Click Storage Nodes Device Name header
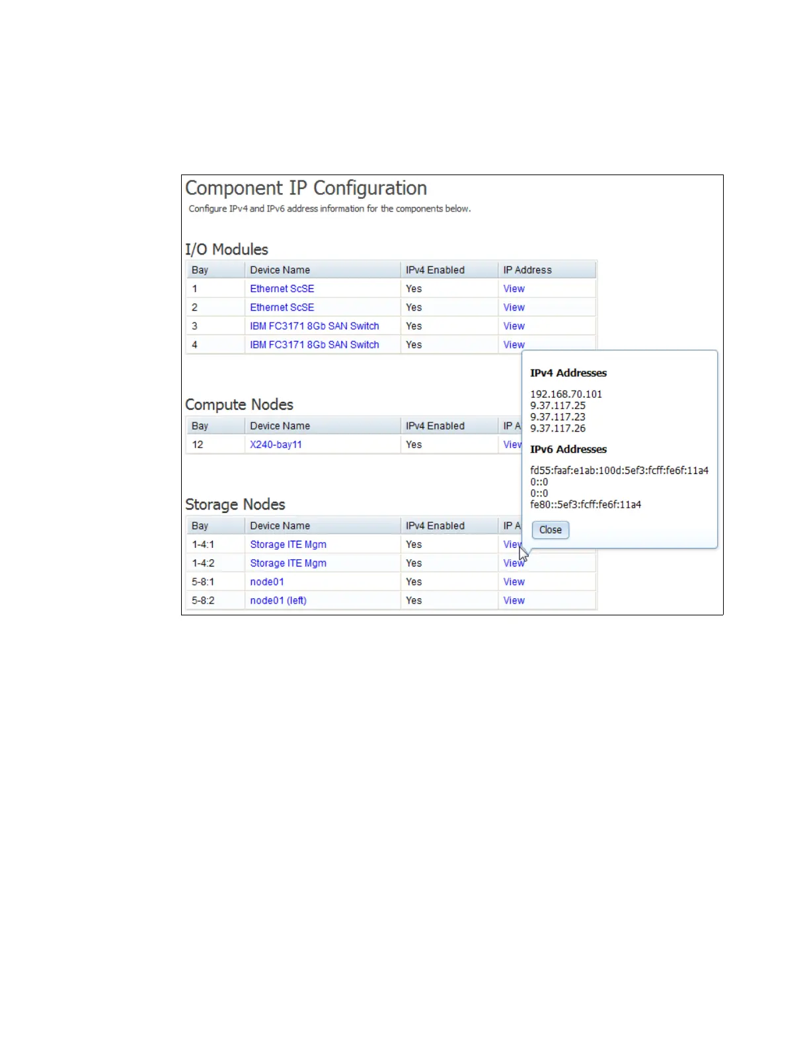Viewport: 809px width, 1047px height. click(323, 525)
